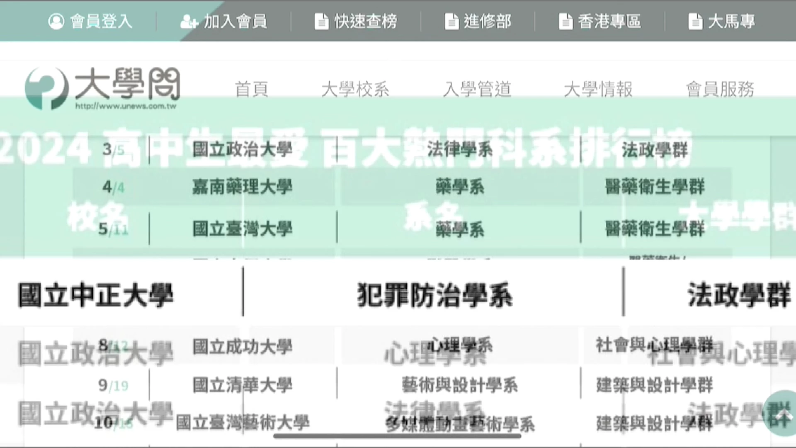Screen dimensions: 796x448
Task: Open the 入學管道 menu
Action: (477, 89)
